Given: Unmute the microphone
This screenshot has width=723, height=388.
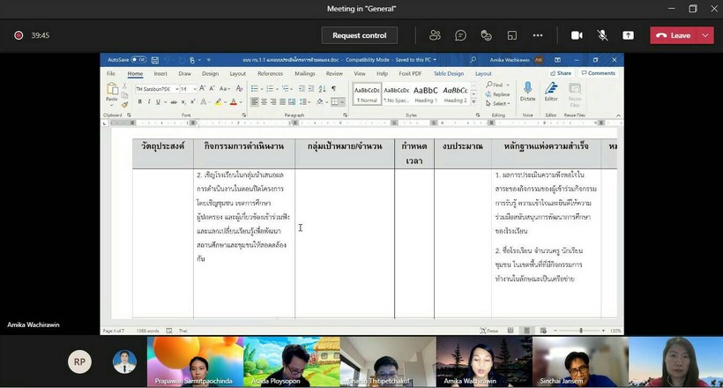Looking at the screenshot, I should pos(602,35).
